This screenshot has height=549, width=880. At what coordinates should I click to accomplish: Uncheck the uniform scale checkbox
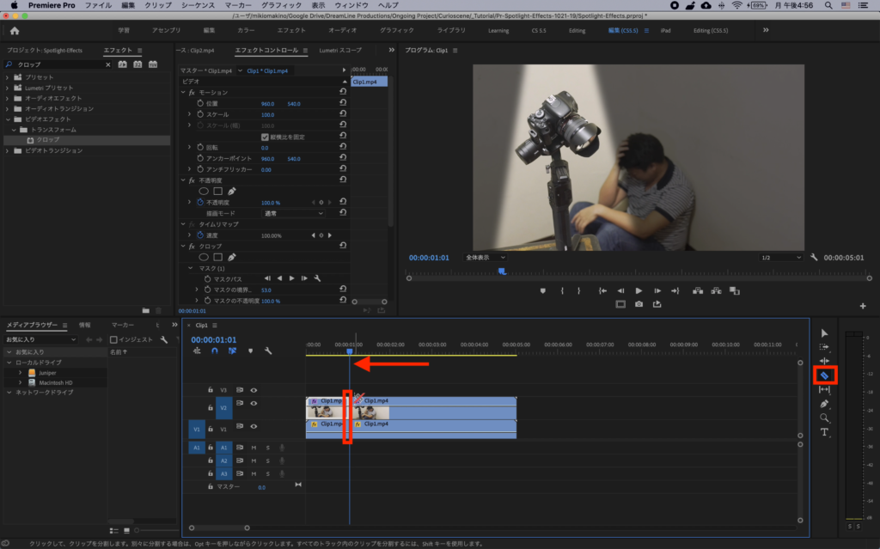point(265,137)
